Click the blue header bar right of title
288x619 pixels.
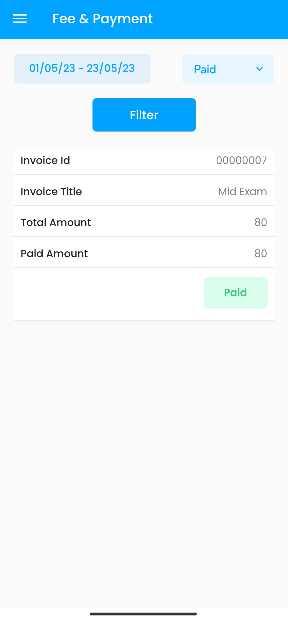[220, 19]
